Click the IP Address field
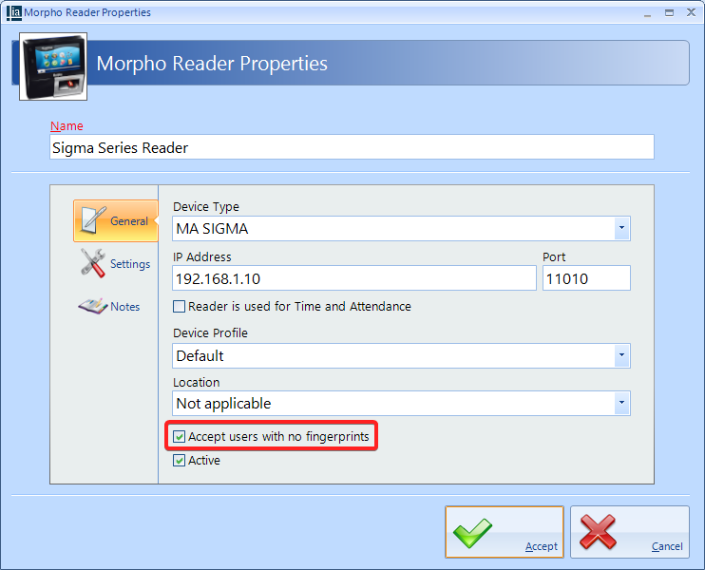This screenshot has height=570, width=705. click(x=354, y=278)
